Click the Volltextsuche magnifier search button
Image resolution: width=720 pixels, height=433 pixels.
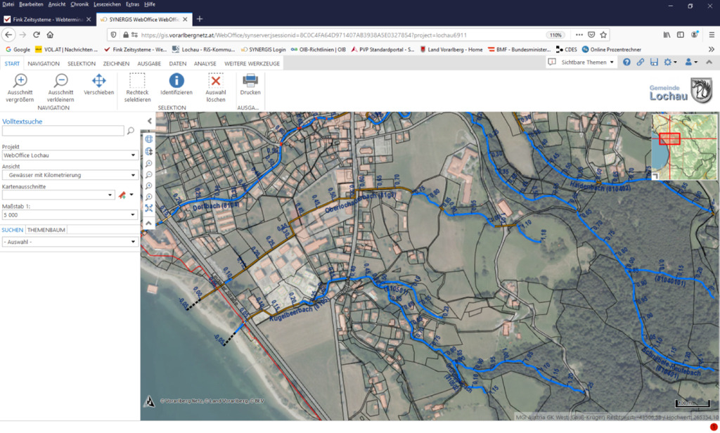130,131
